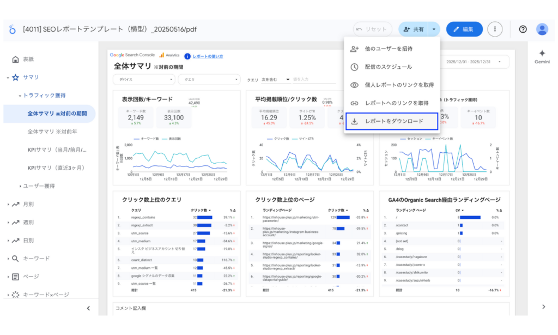Collapse the sidebar with the chevron
The width and height of the screenshot is (558, 335).
88,308
